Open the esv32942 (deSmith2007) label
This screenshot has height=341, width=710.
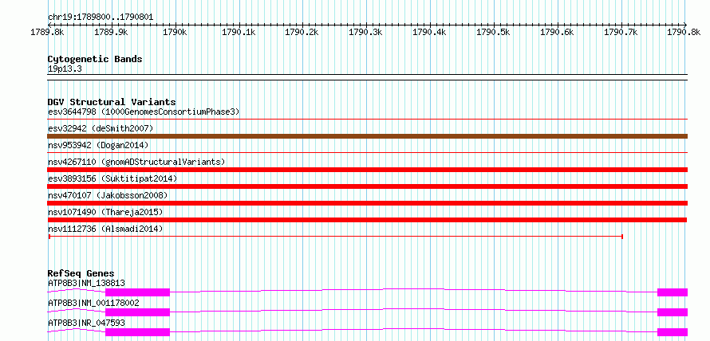[x=101, y=128]
